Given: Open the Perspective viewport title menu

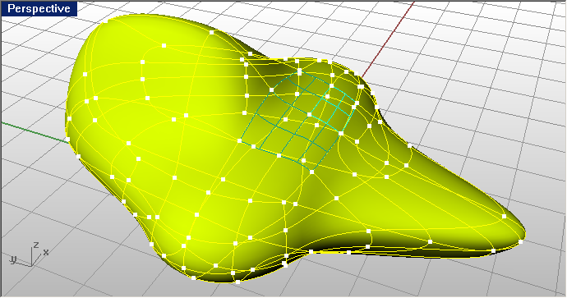Looking at the screenshot, I should click(x=39, y=9).
